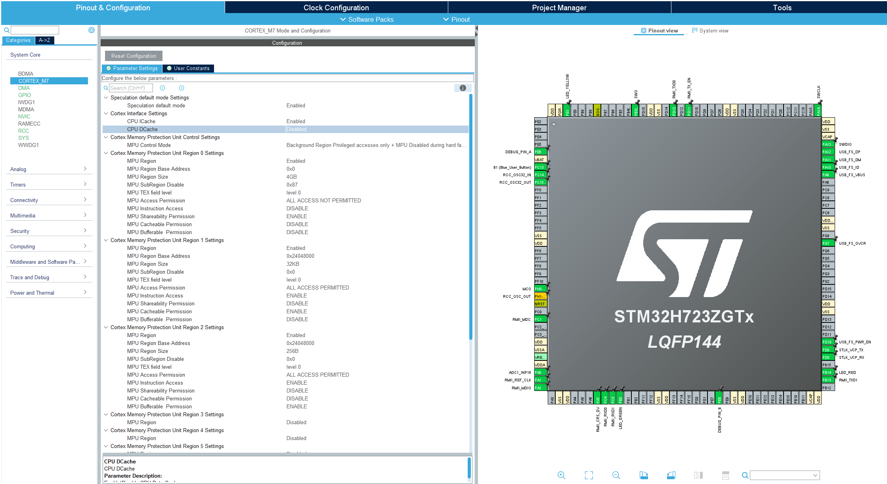Click best fit icon below the chip diagram
This screenshot has width=887, height=484.
(x=589, y=475)
